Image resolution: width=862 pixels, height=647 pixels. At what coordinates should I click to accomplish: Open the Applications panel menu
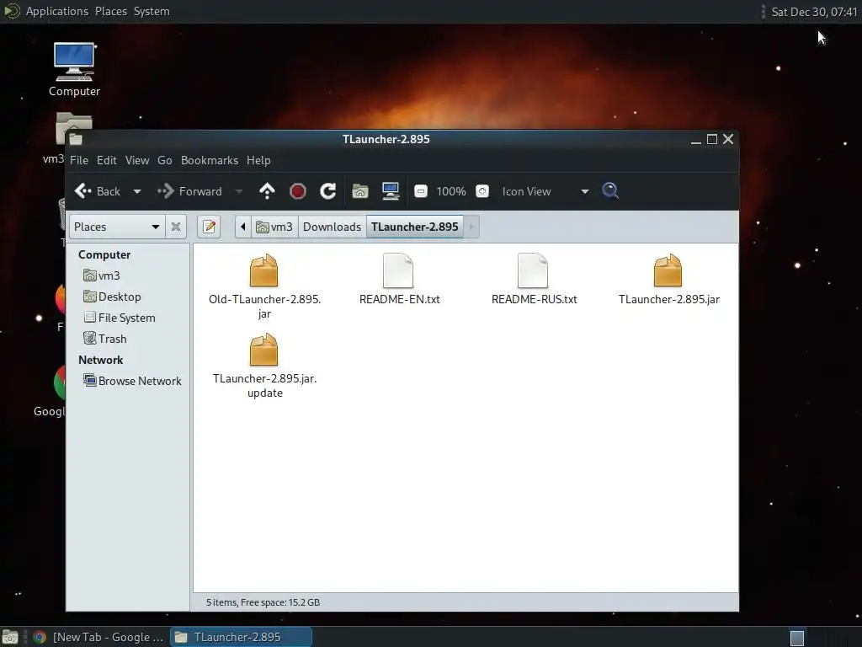click(56, 11)
